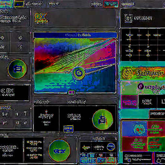Click the yellow DX logo icon
Screen dimensions: 165x165
(x=41, y=18)
